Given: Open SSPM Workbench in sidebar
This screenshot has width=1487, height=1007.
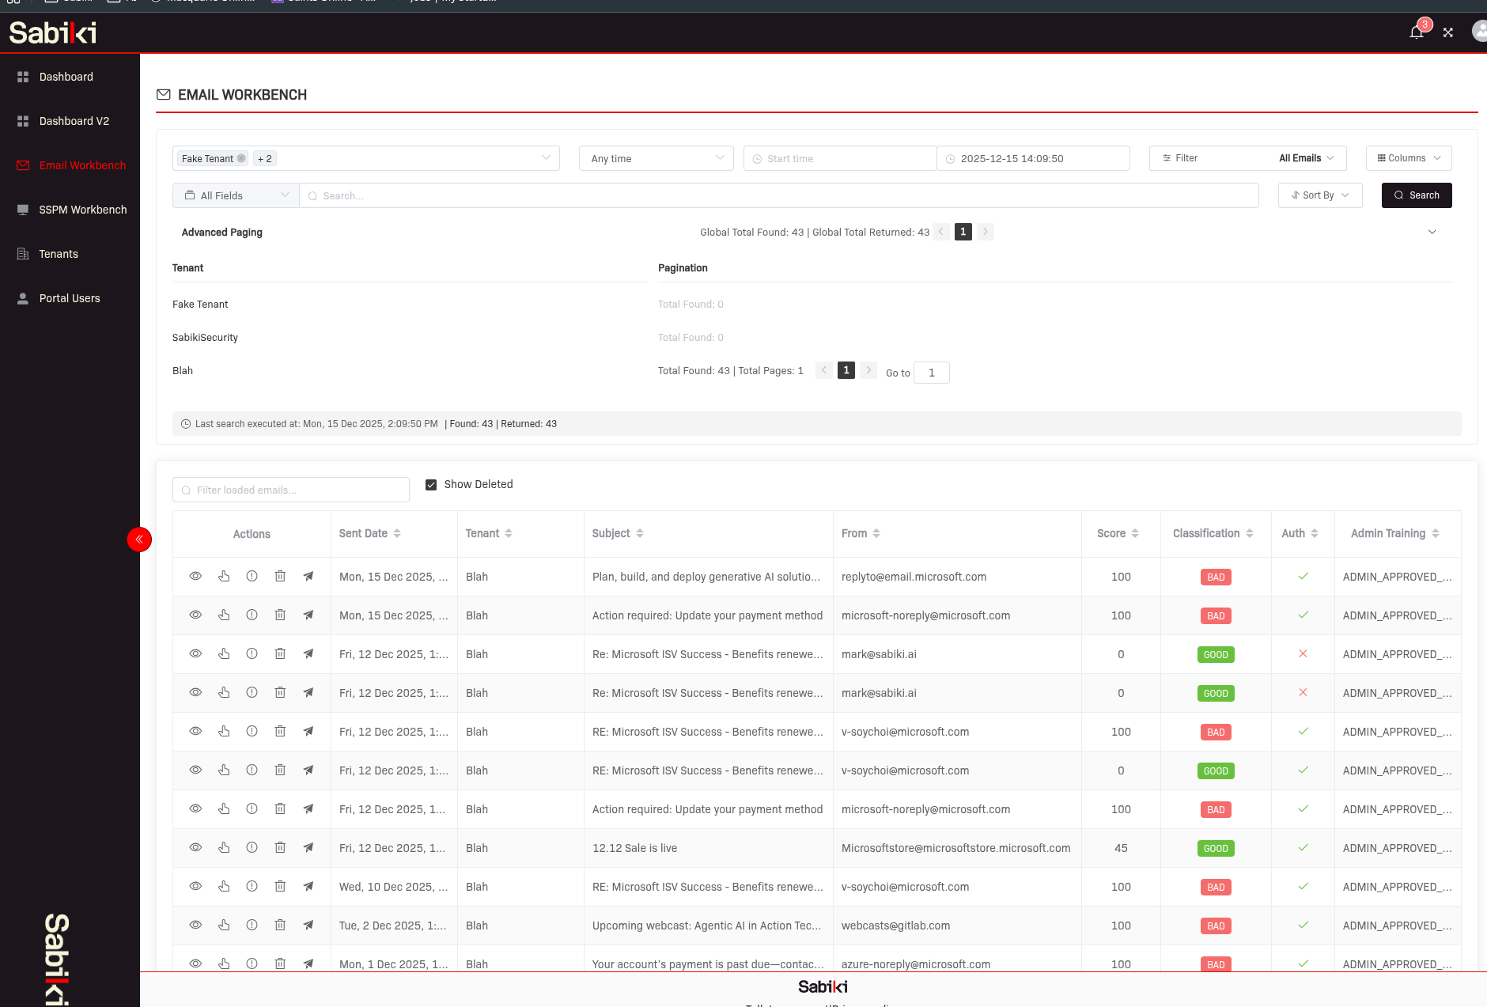Looking at the screenshot, I should coord(83,210).
